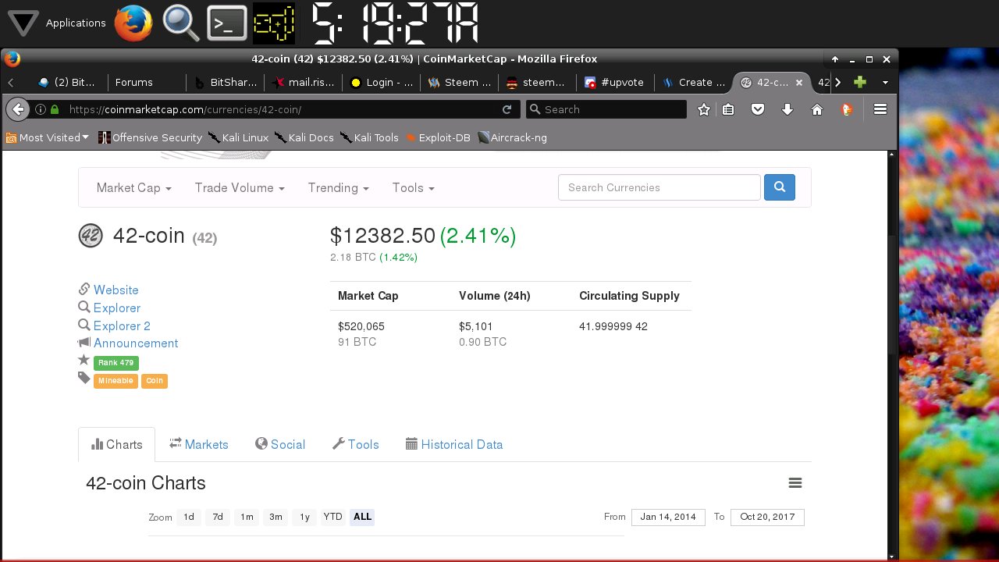
Task: Set chart zoom to ALL
Action: tap(362, 517)
